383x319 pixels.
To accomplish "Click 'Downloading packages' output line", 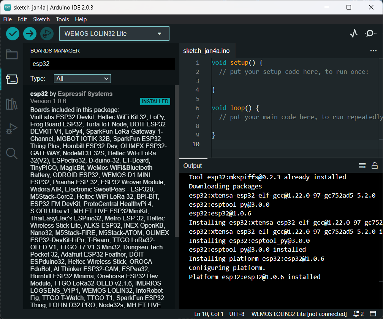I will tap(225, 186).
